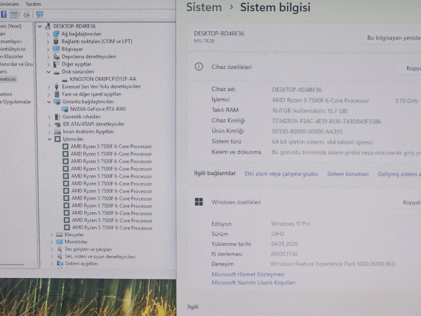
Task: Click the Sistem aygıtları folder icon
Action: point(60,263)
